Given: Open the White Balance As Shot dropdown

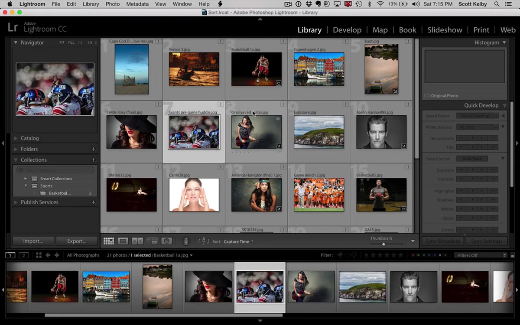Looking at the screenshot, I should click(x=478, y=127).
